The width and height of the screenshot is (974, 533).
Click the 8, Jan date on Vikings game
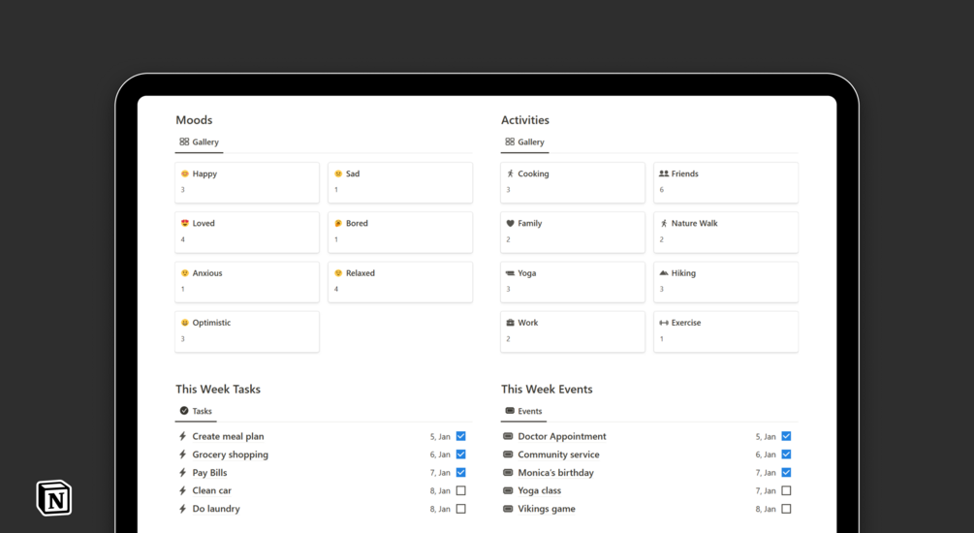766,509
